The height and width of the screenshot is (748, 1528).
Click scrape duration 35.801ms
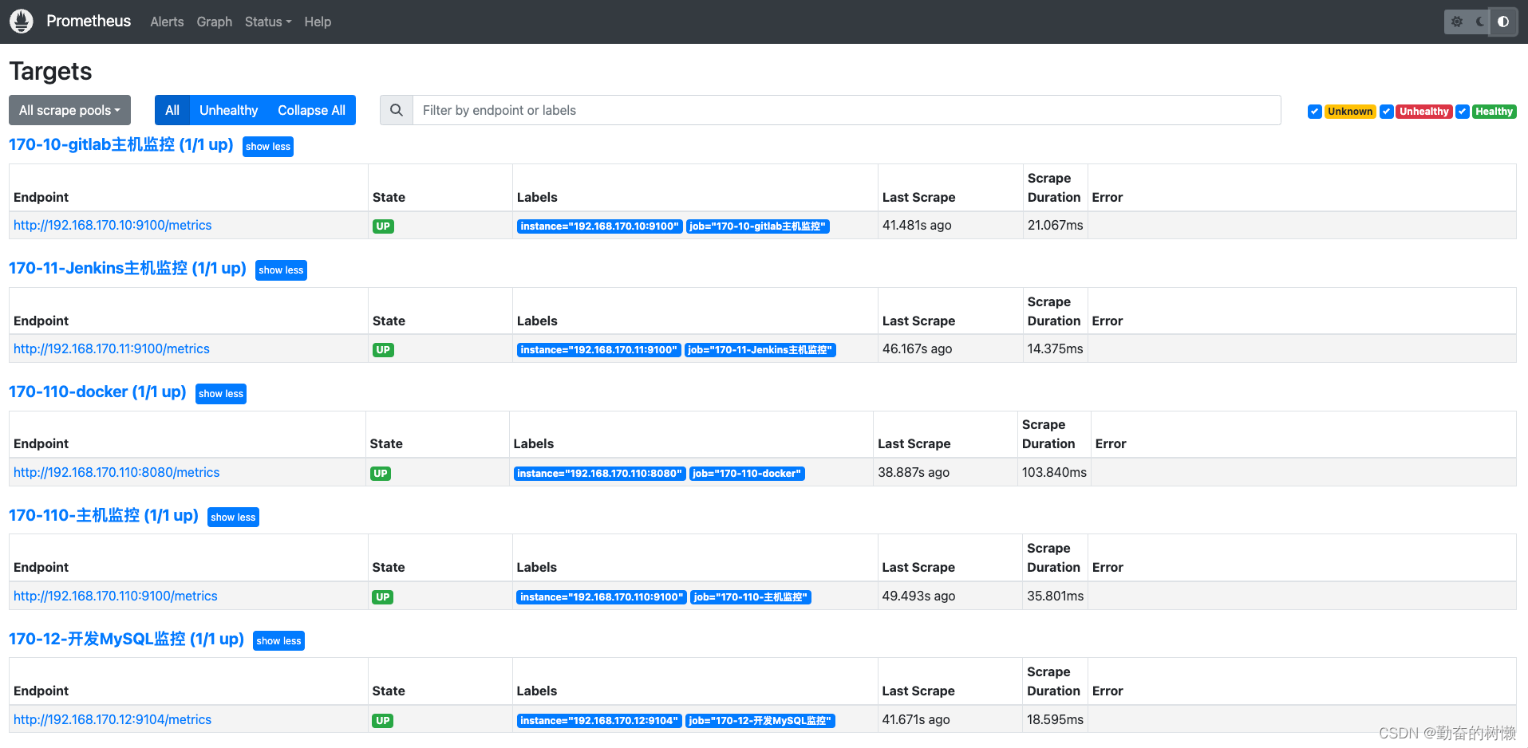1056,596
